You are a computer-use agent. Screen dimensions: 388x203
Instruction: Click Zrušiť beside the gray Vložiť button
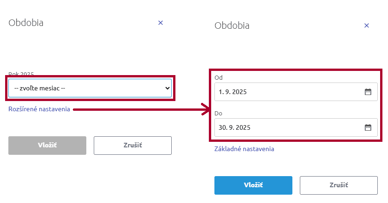pos(132,145)
